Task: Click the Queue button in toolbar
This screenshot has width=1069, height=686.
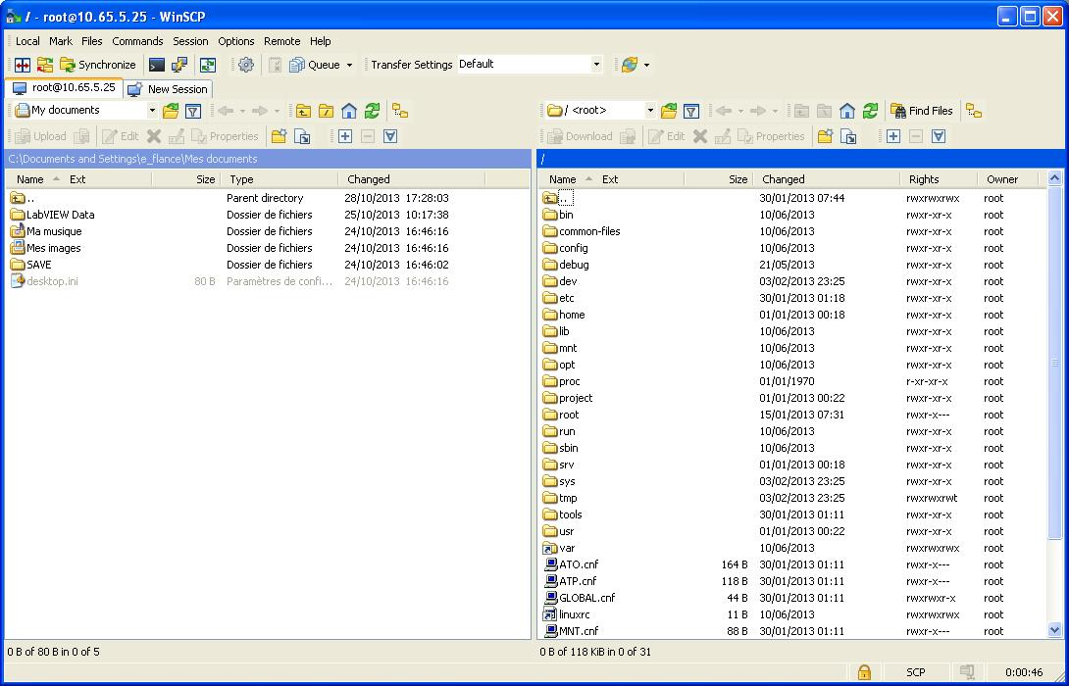Action: click(x=315, y=65)
